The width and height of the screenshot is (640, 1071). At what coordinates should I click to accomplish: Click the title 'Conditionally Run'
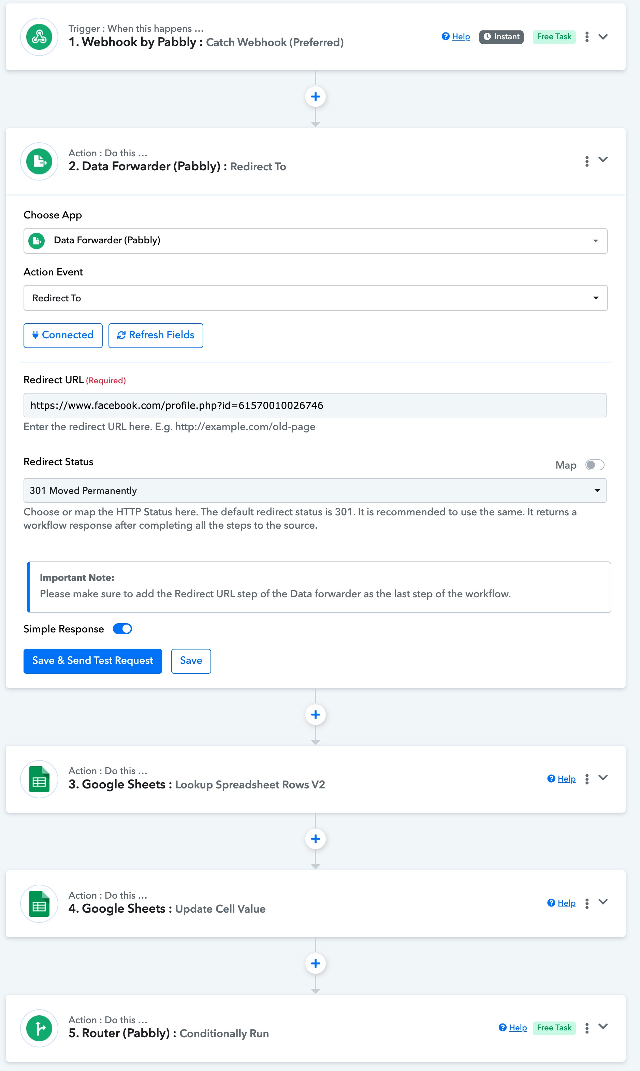224,1033
